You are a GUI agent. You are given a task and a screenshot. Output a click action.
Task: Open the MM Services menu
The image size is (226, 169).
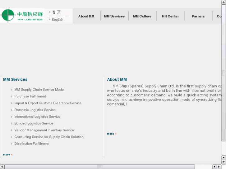[x=114, y=16]
